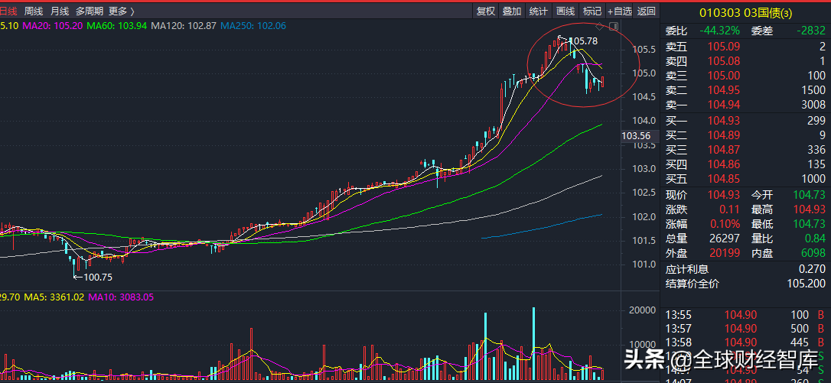
Task: Click the 105.78 high price label
Action: click(584, 41)
